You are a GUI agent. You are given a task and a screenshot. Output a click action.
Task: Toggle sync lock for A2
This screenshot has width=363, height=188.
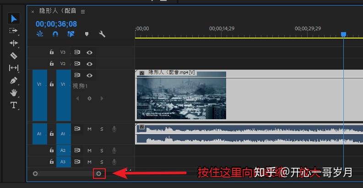pos(77,150)
